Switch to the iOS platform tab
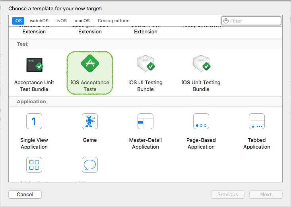 click(x=18, y=21)
